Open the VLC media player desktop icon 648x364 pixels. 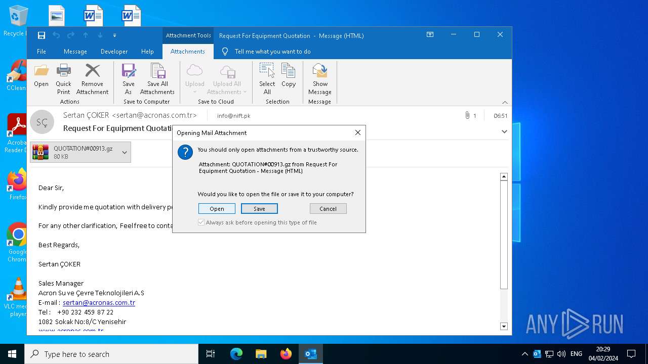[18, 297]
